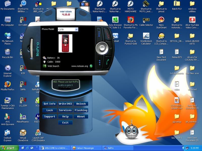
Task: Click the Flashing button
Action: (x=81, y=110)
